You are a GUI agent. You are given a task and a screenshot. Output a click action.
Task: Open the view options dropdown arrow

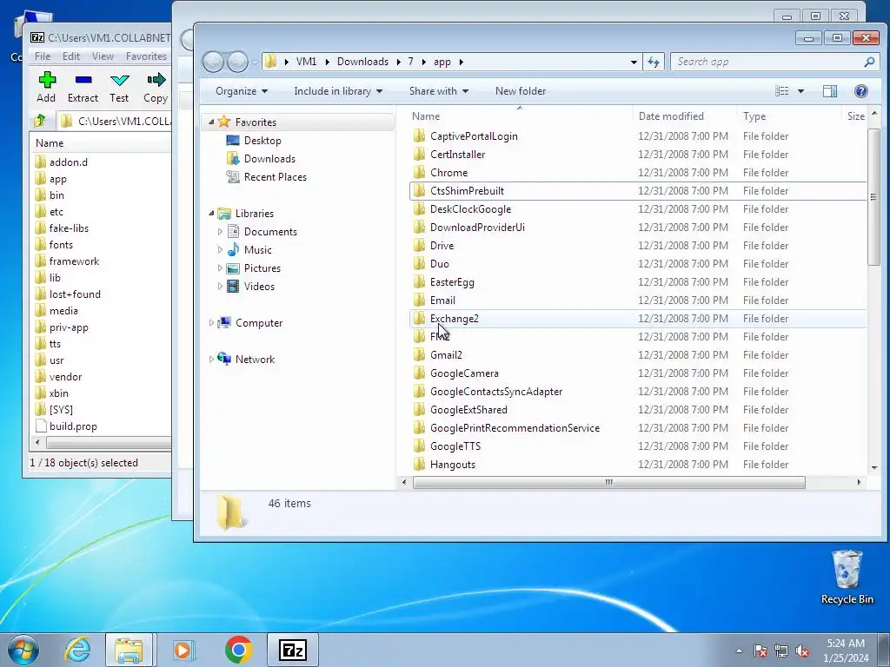point(800,91)
